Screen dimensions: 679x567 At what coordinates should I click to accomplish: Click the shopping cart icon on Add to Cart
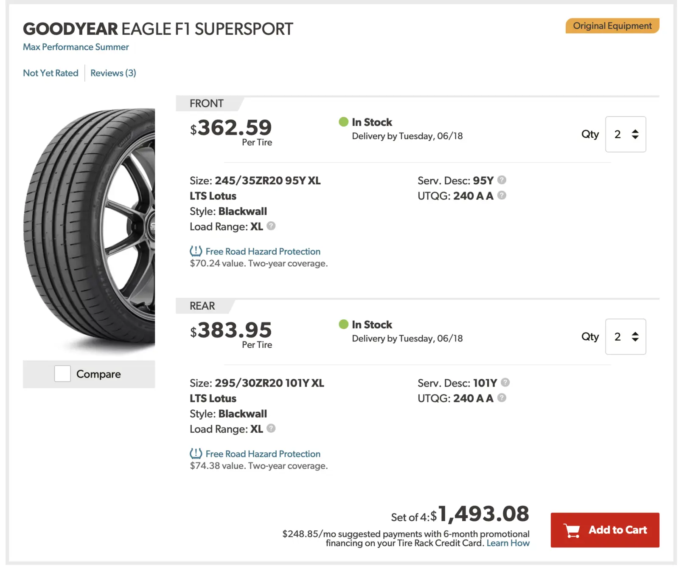pos(571,530)
